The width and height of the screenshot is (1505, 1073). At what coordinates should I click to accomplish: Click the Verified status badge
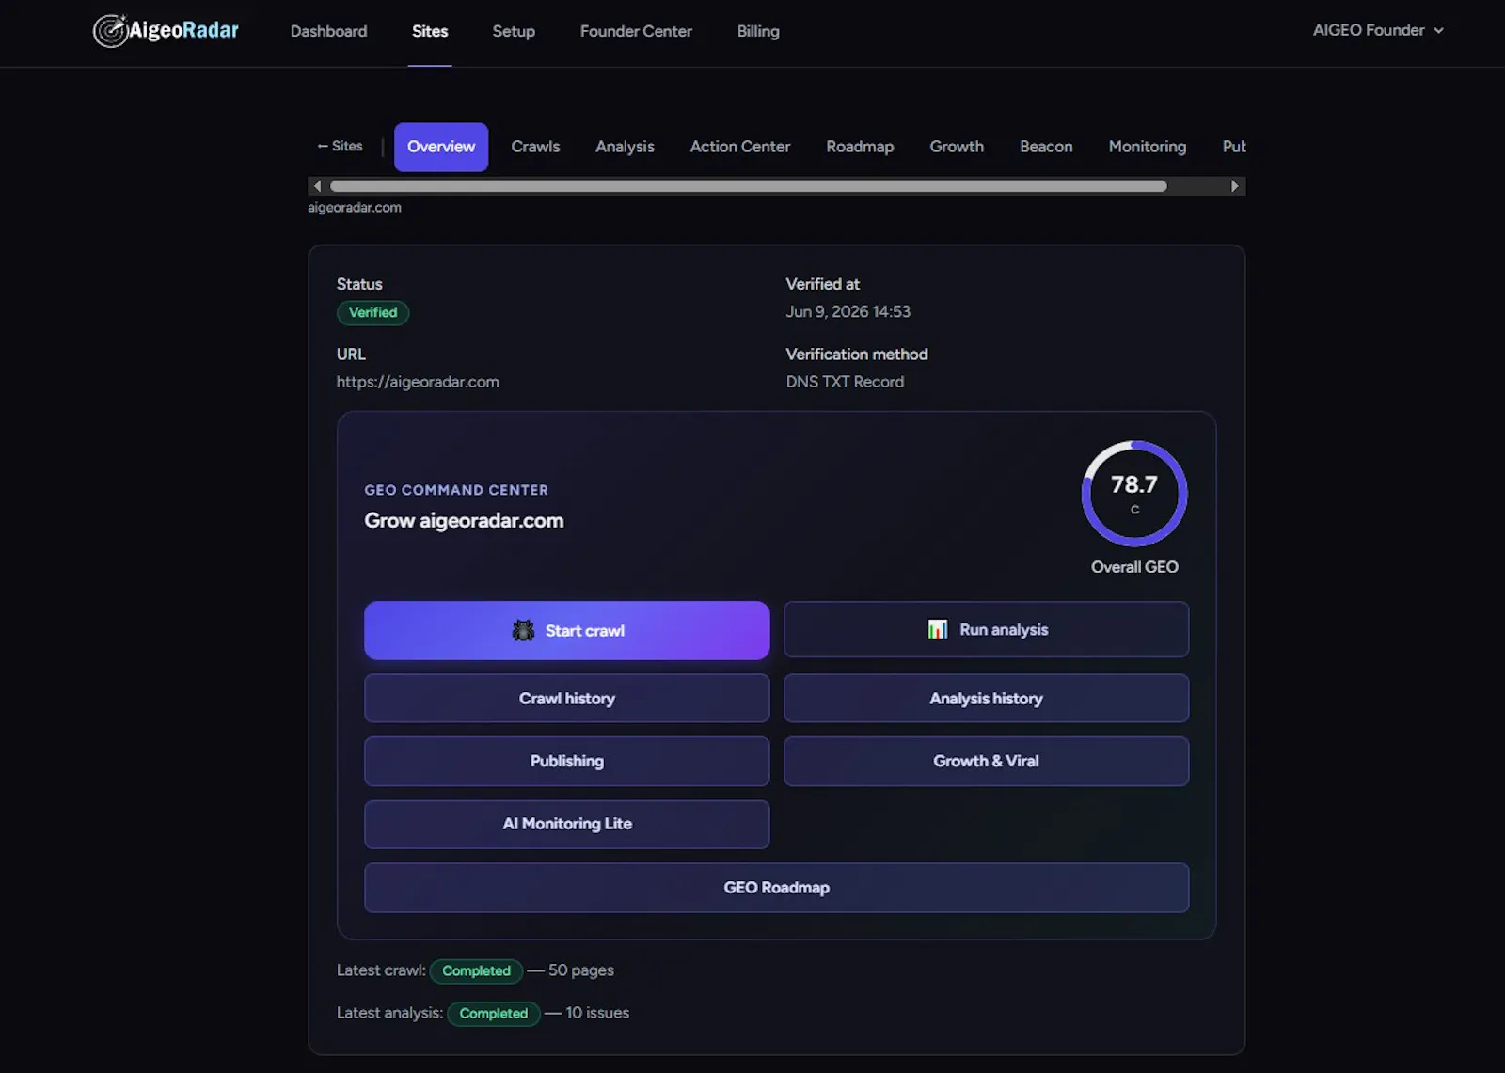click(372, 312)
